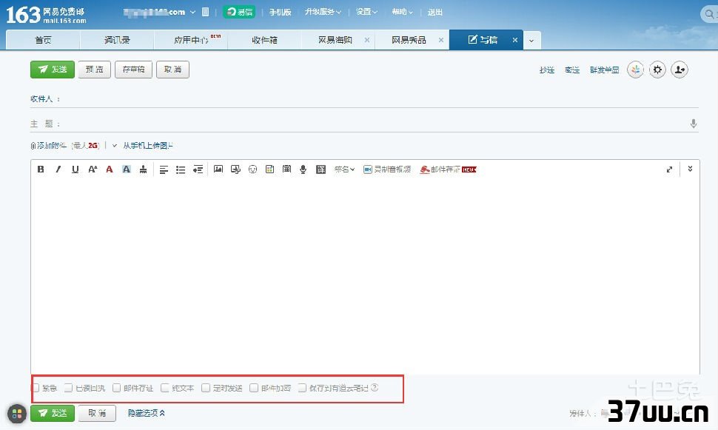Click into the 收件人 recipient field
This screenshot has height=430, width=718.
tap(380, 99)
